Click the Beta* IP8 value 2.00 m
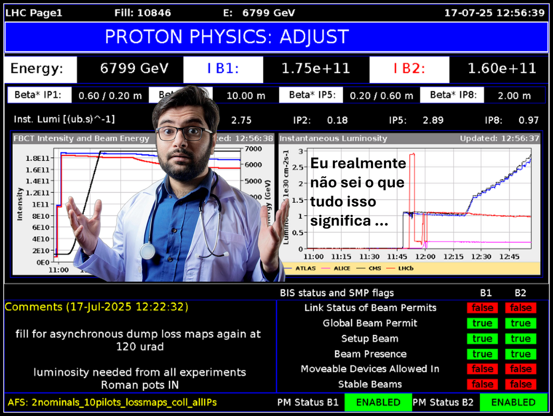This screenshot has height=416, width=553. [513, 95]
